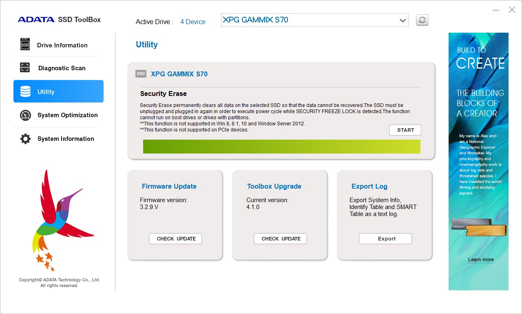
Task: Start the Security Erase
Action: (x=405, y=130)
